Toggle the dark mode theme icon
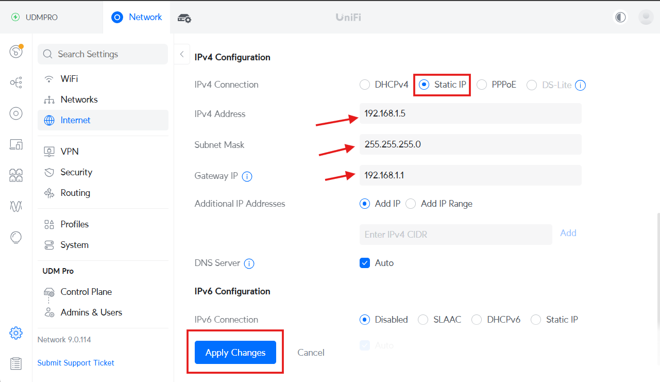The image size is (660, 382). point(620,17)
